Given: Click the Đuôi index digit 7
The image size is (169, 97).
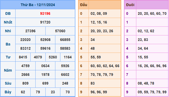Looking at the screenshot, I should 127,75.
